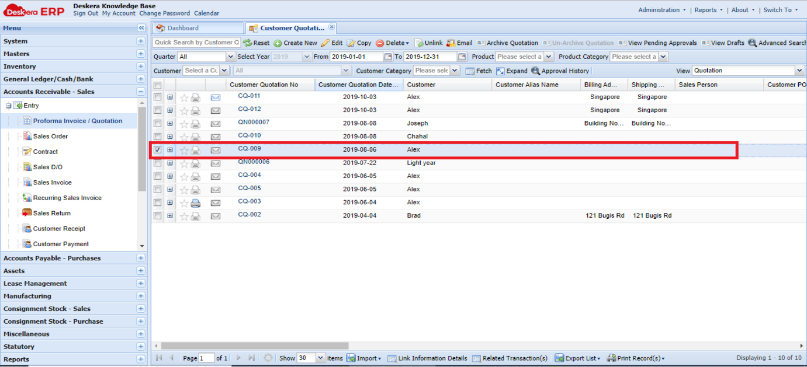
Task: Click the refresh icon in paging bar
Action: click(268, 358)
